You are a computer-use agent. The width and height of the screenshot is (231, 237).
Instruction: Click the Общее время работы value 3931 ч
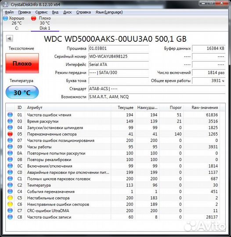pyautogui.click(x=209, y=81)
